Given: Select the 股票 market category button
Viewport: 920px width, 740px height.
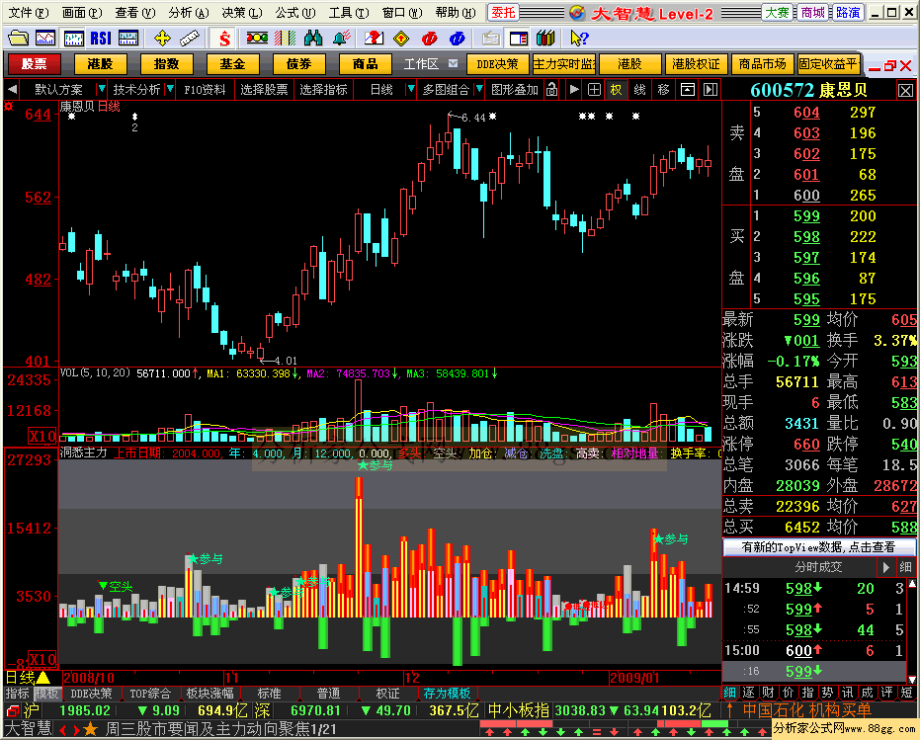Looking at the screenshot, I should click(x=34, y=63).
